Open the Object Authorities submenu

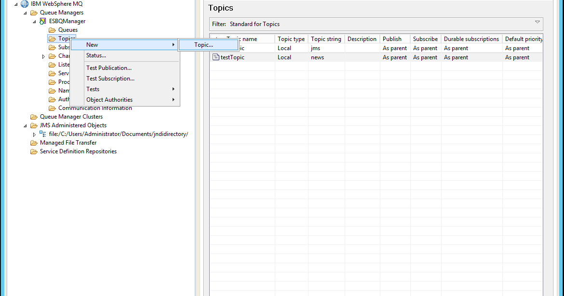point(109,99)
